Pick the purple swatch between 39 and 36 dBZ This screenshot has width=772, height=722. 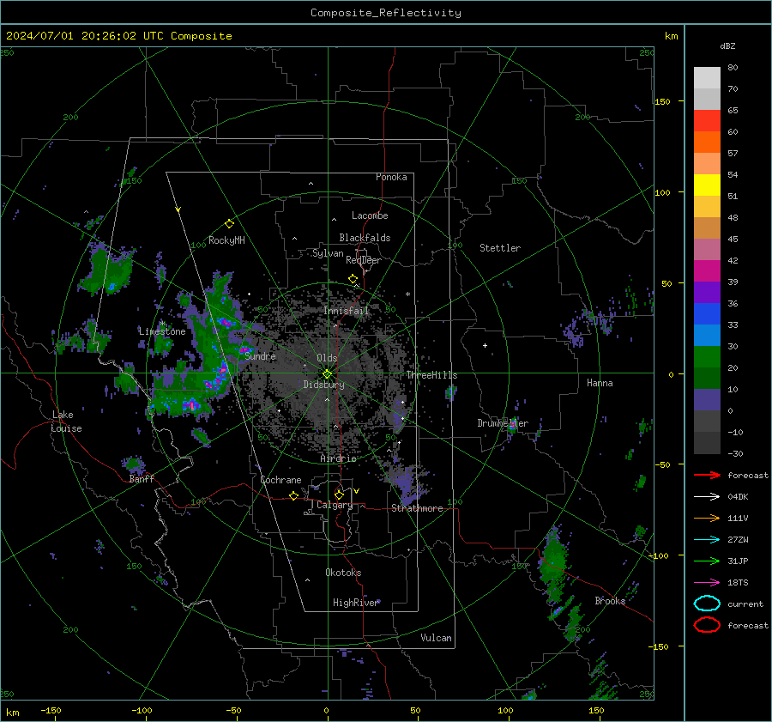[x=707, y=293]
